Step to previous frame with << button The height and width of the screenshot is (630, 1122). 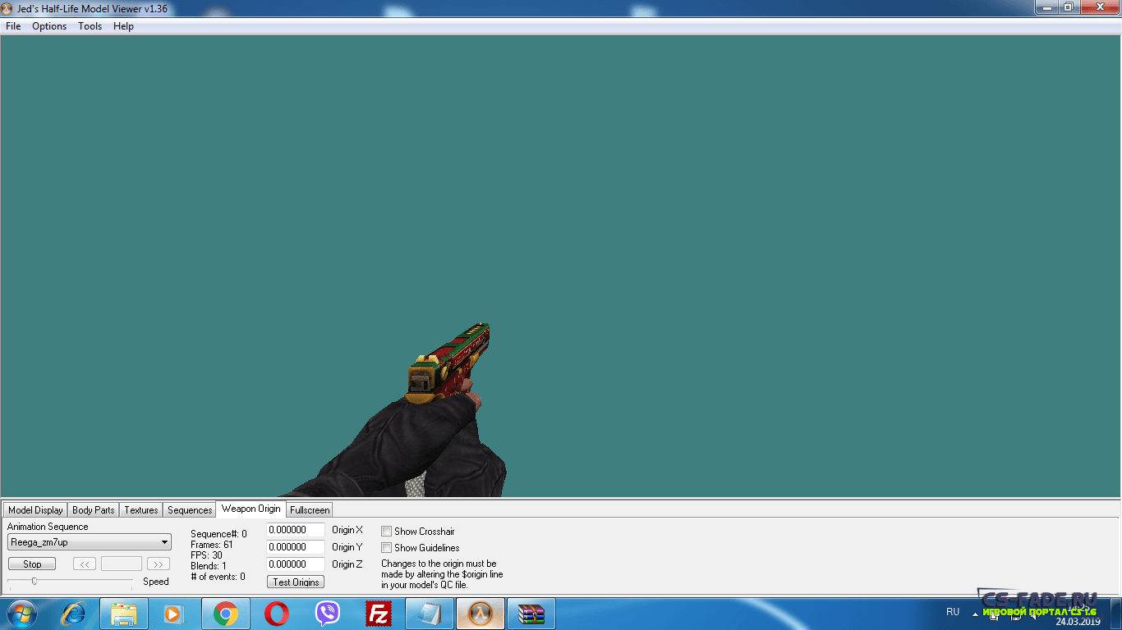pos(85,564)
